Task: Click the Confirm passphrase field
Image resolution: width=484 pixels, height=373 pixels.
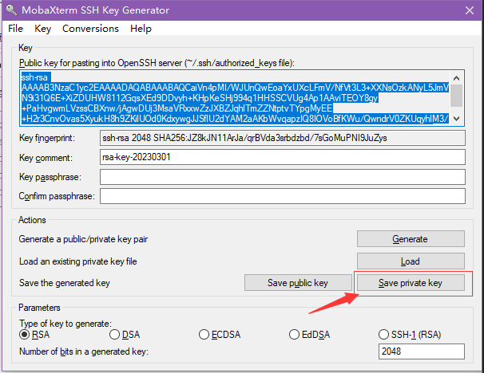Action: pyautogui.click(x=283, y=196)
